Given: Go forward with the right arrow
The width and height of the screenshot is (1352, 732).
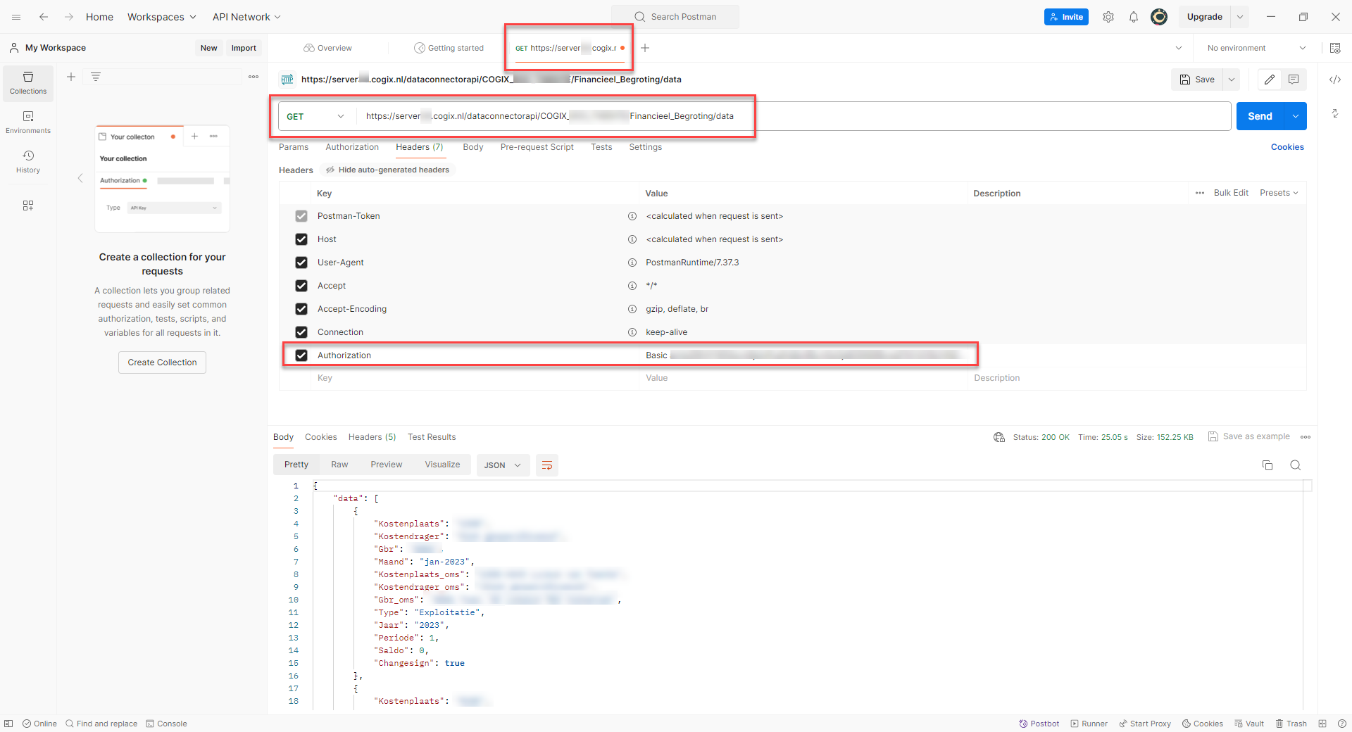Looking at the screenshot, I should [x=69, y=17].
